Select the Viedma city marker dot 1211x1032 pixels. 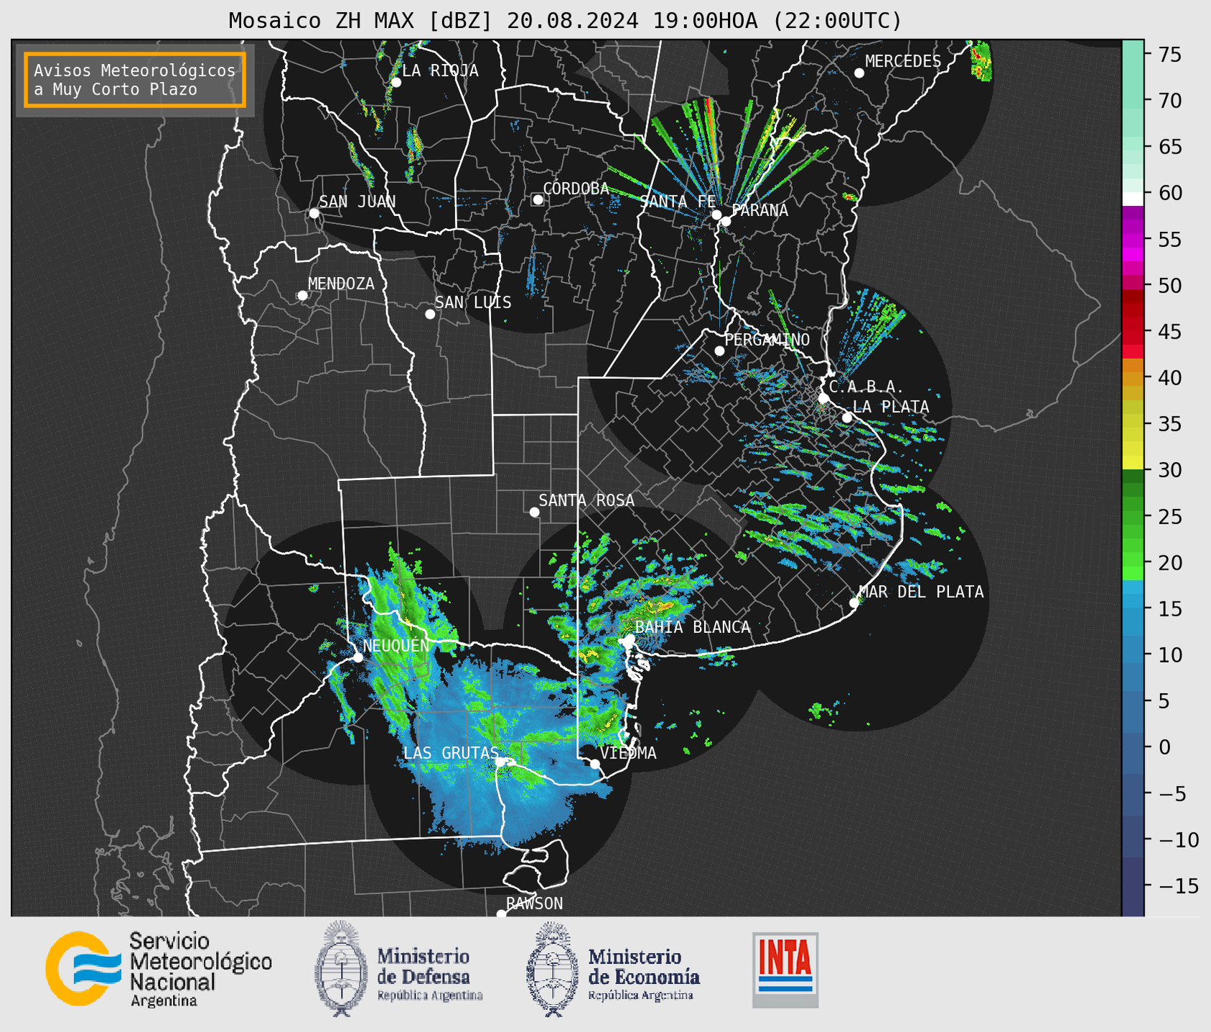[595, 764]
